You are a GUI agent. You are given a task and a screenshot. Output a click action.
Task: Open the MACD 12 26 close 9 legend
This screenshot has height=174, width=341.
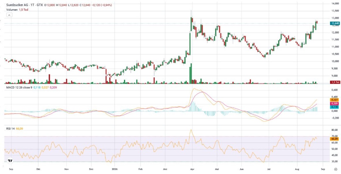pyautogui.click(x=19, y=87)
